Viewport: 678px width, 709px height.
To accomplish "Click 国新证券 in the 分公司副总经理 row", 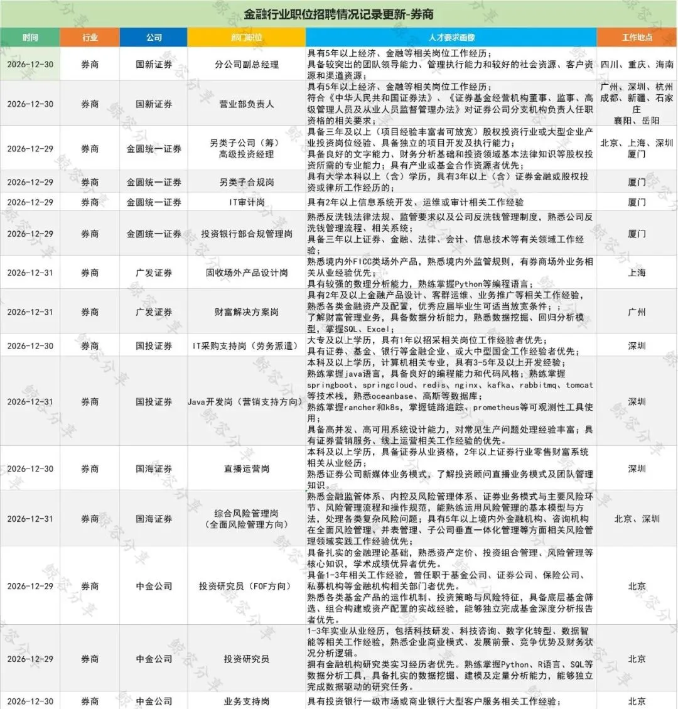I will 154,64.
